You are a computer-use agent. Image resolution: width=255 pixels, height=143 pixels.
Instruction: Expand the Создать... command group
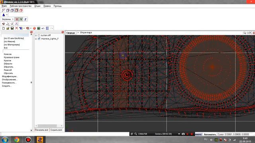pos(7,86)
